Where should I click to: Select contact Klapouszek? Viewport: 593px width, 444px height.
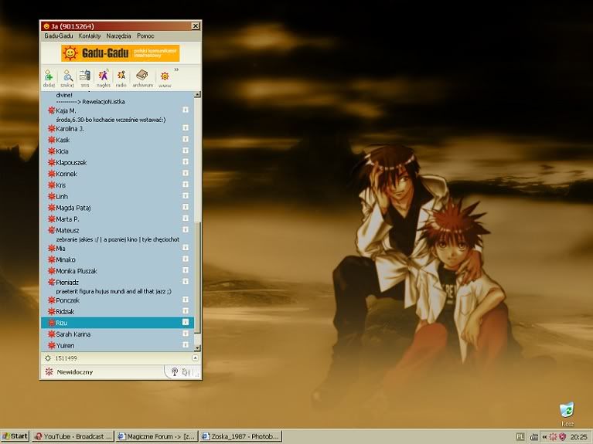tap(71, 162)
